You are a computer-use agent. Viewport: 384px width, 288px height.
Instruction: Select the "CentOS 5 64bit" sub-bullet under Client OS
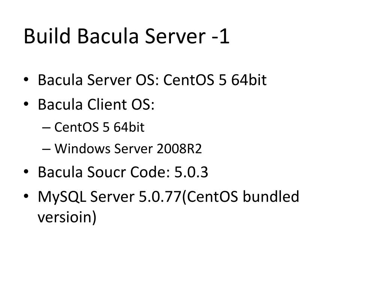tap(99, 127)
